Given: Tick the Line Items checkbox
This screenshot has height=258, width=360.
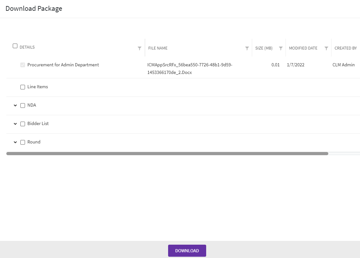Looking at the screenshot, I should (23, 87).
